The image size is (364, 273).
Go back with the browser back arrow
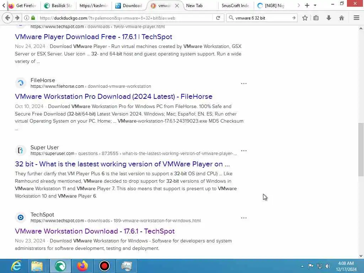tap(7, 18)
